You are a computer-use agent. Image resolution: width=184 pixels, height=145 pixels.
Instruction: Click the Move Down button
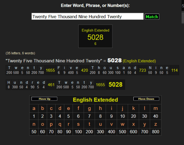coord(146,99)
